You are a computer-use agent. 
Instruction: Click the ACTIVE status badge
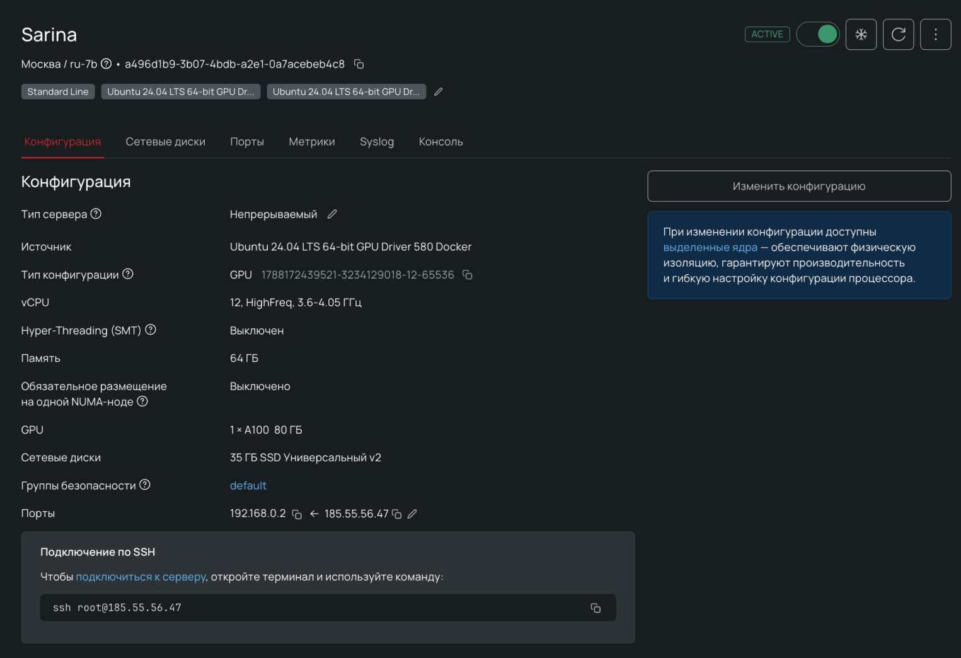click(767, 34)
